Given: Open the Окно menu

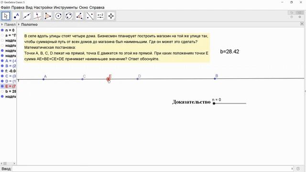Looking at the screenshot, I should 83,8.
